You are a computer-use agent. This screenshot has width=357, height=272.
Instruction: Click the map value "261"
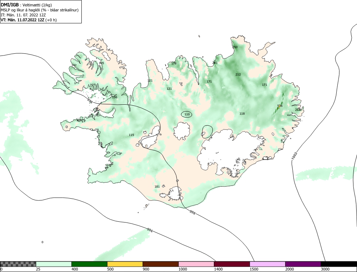coord(215,63)
